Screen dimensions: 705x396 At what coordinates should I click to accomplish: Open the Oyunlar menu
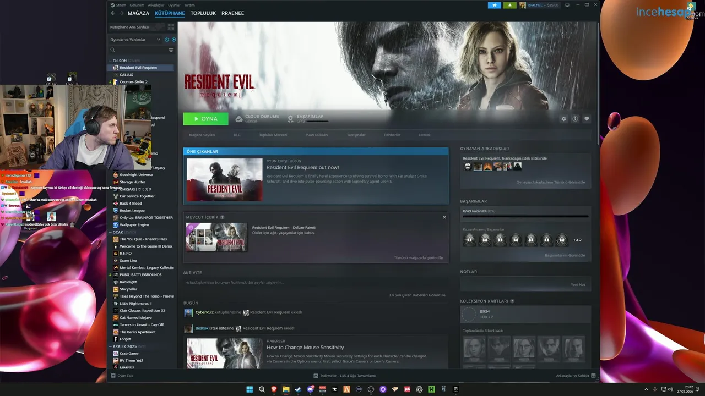pyautogui.click(x=174, y=5)
